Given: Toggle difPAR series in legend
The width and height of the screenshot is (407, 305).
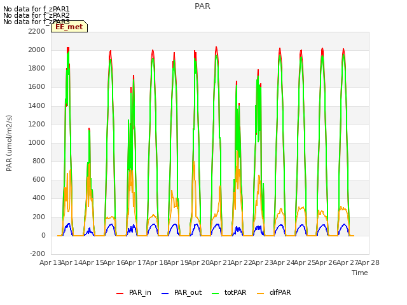Looking at the screenshot, I should [x=274, y=292].
